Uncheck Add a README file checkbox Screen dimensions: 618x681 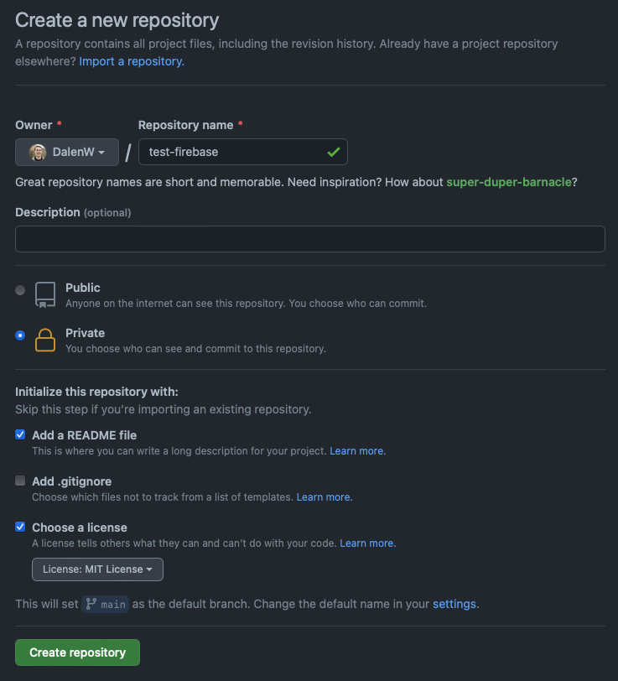20,435
